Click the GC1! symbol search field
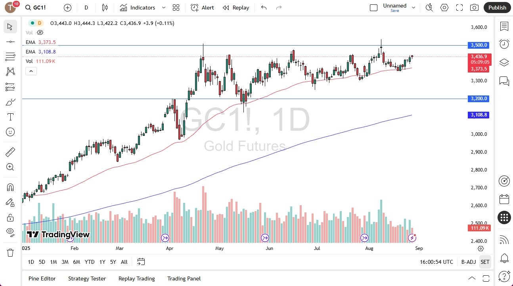This screenshot has height=286, width=513. [x=36, y=7]
